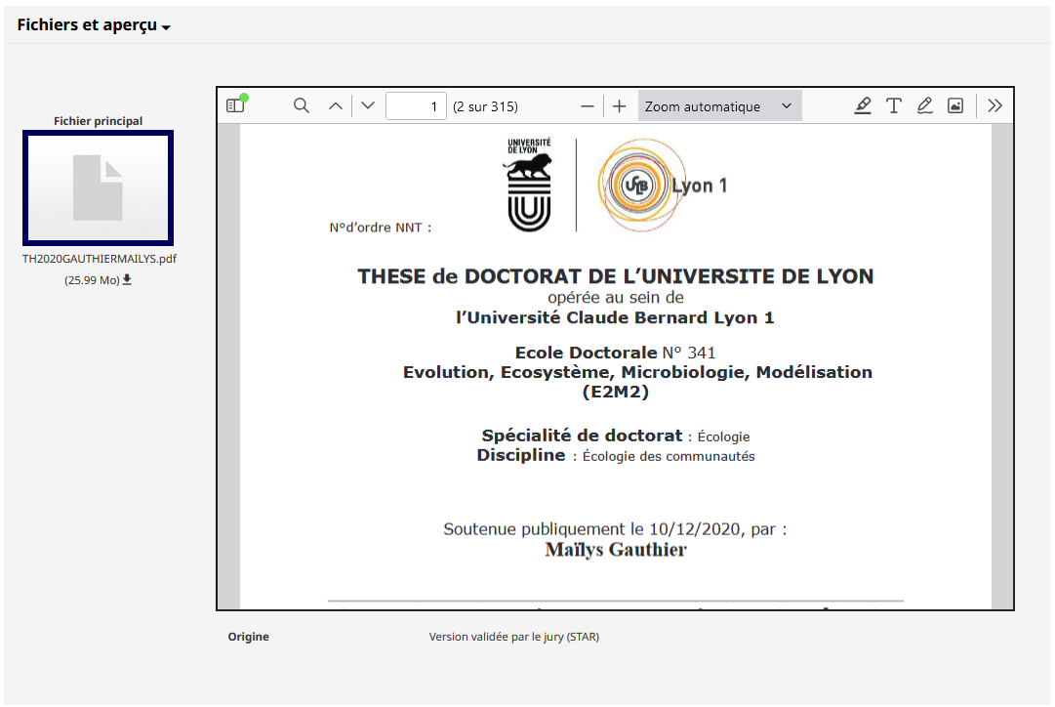Open the PDF viewer secondary tools menu
This screenshot has width=1055, height=707.
[994, 105]
